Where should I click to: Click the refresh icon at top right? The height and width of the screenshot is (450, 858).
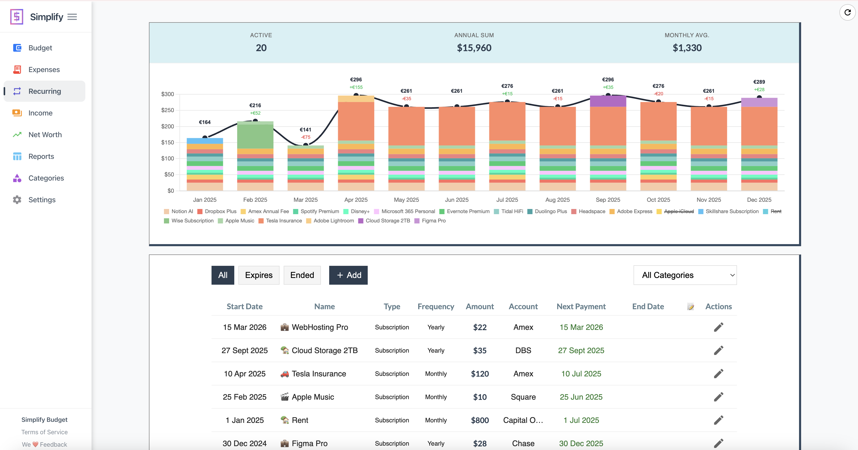click(x=847, y=13)
